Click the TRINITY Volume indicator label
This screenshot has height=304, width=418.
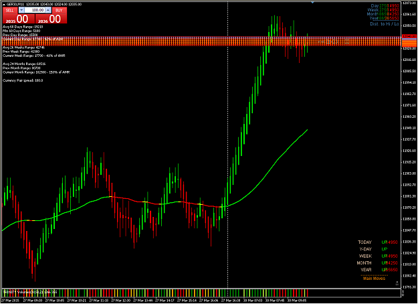tap(30, 292)
